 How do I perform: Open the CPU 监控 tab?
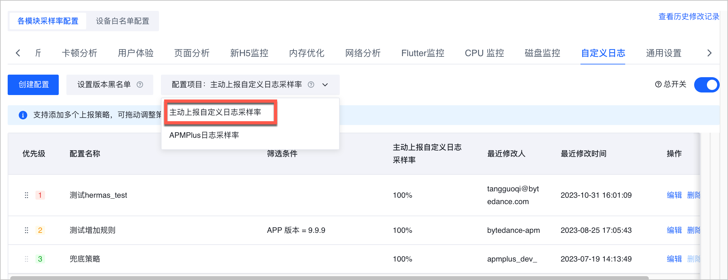tap(484, 53)
